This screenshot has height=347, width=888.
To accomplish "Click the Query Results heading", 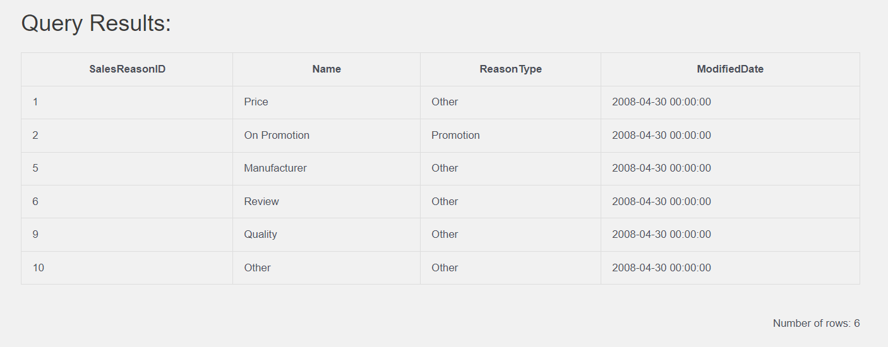I will pyautogui.click(x=96, y=24).
